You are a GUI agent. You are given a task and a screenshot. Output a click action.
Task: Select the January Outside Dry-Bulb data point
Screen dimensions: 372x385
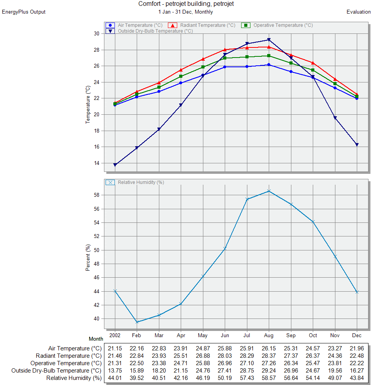tap(115, 165)
